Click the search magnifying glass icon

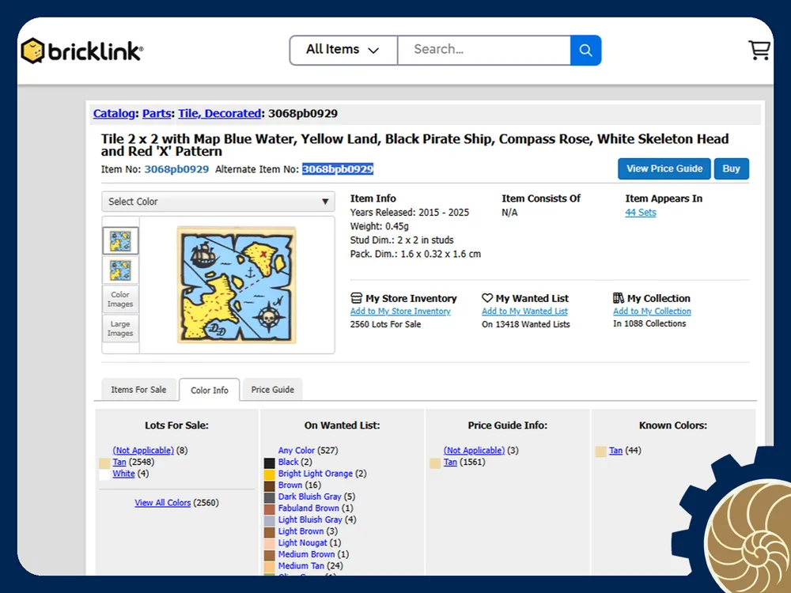(x=585, y=49)
